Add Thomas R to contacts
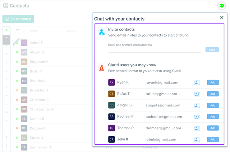230x152 pixels. [213, 128]
